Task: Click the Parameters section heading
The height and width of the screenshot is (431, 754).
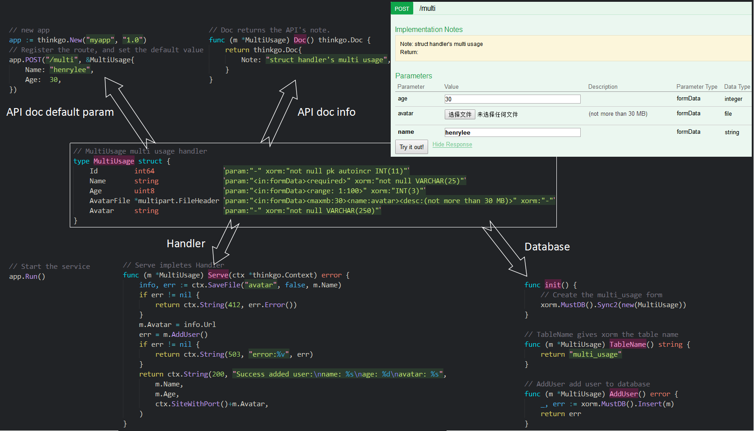Action: point(413,76)
